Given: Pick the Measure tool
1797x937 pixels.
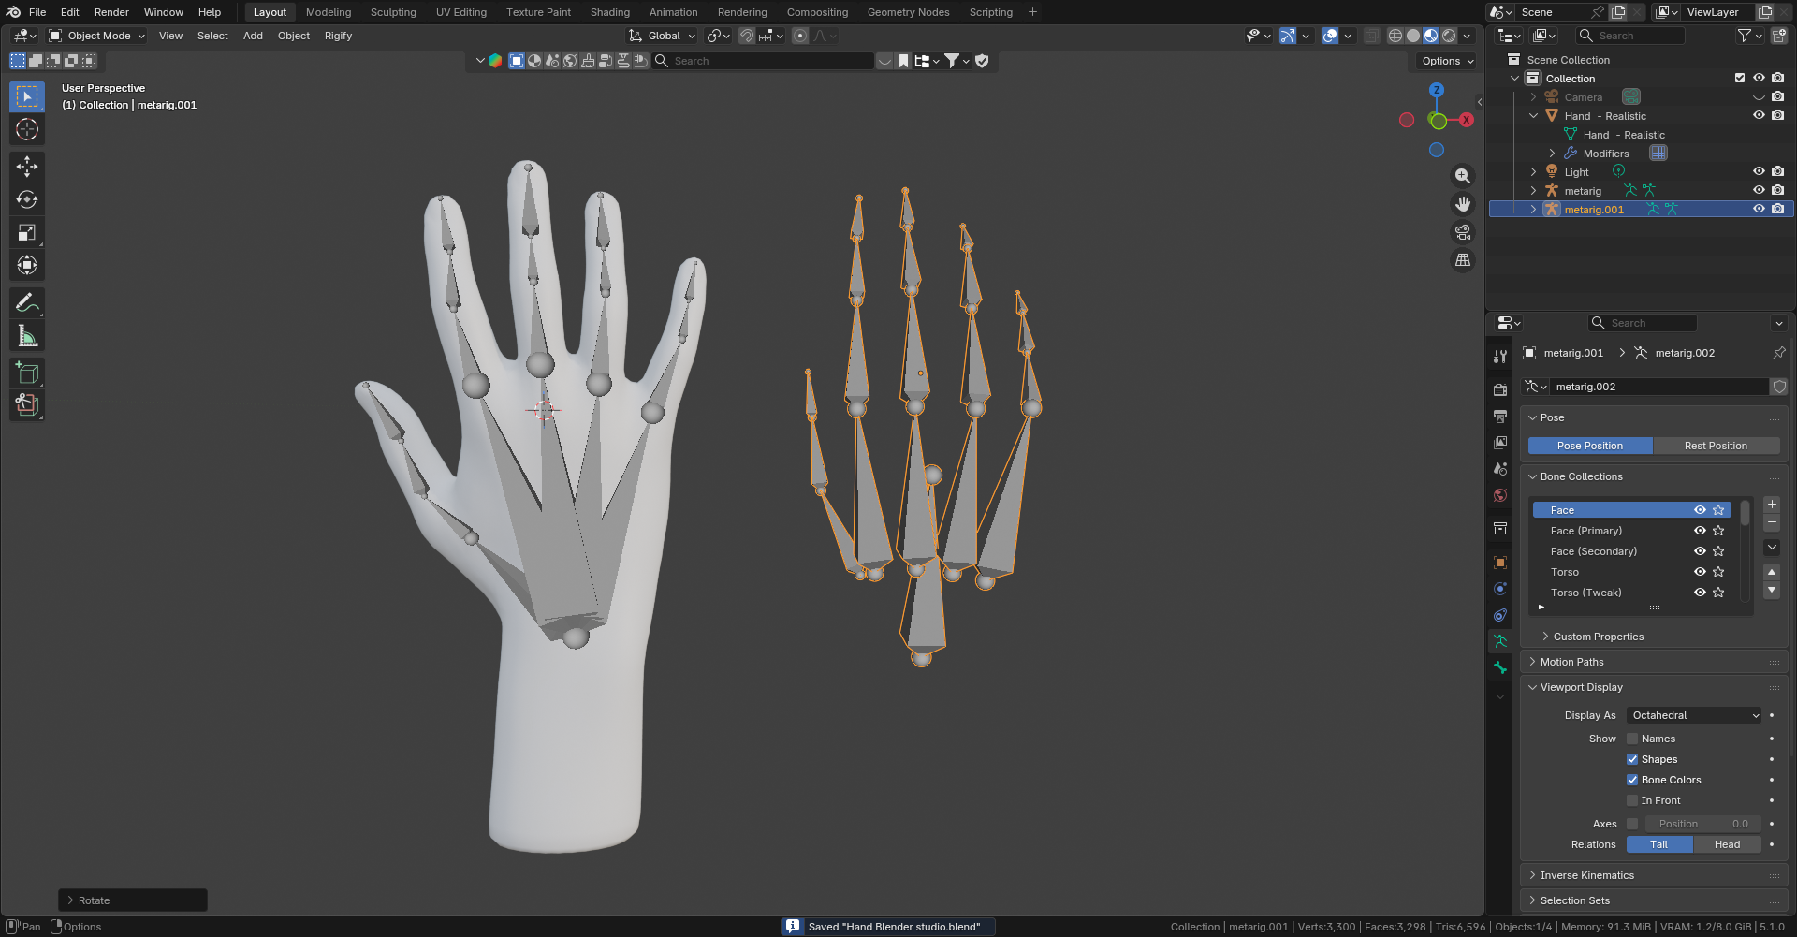Looking at the screenshot, I should 27,335.
